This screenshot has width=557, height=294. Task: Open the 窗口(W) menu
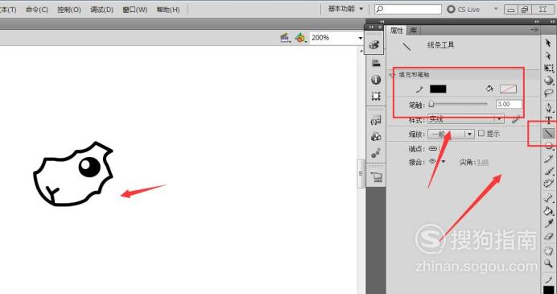(x=134, y=9)
